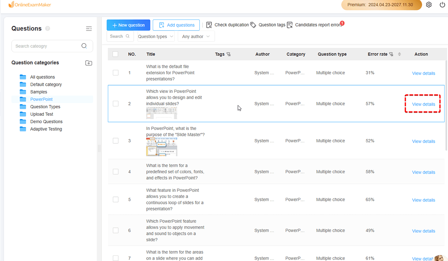Sort by Error rate arrows
This screenshot has width=448, height=261.
399,54
